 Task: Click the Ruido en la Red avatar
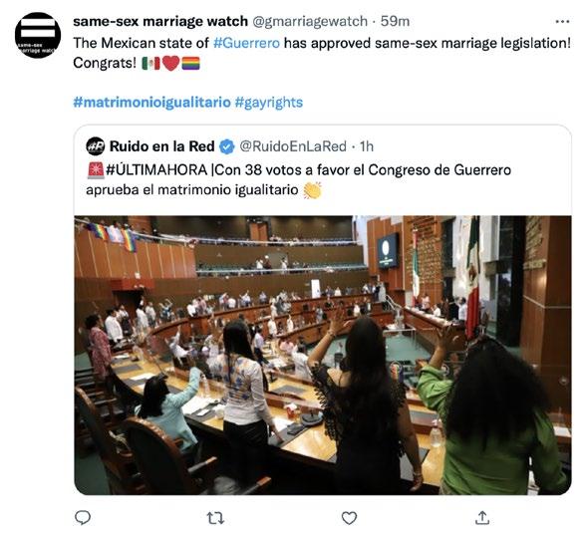pos(96,146)
